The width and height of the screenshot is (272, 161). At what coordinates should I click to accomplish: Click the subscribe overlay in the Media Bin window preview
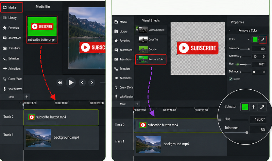coord(92,47)
